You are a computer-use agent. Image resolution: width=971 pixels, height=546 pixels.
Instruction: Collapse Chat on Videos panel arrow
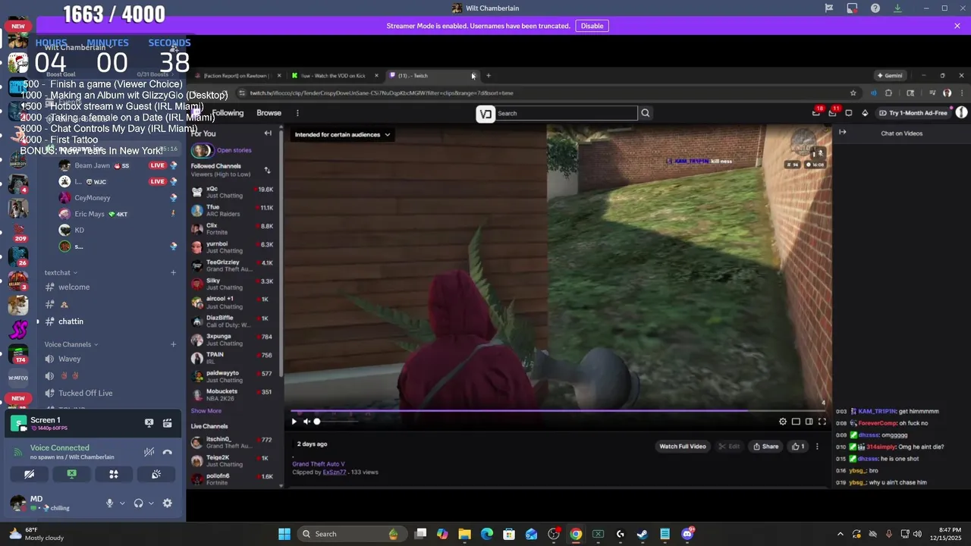pos(842,133)
